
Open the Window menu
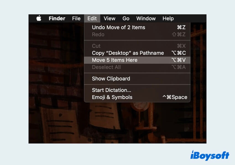146,18
